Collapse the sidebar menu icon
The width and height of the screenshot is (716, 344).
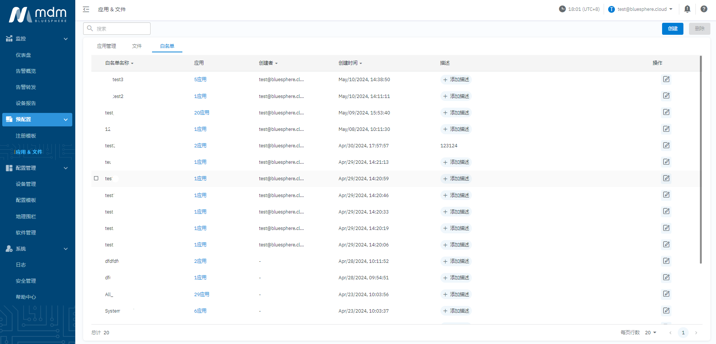[x=86, y=9]
